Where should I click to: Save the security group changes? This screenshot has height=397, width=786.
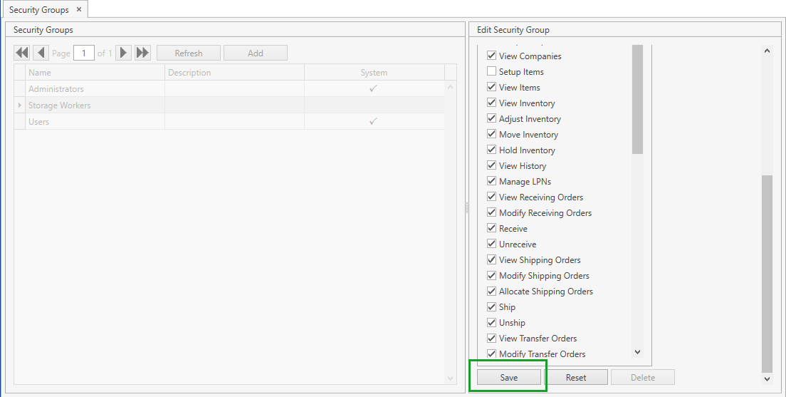508,378
